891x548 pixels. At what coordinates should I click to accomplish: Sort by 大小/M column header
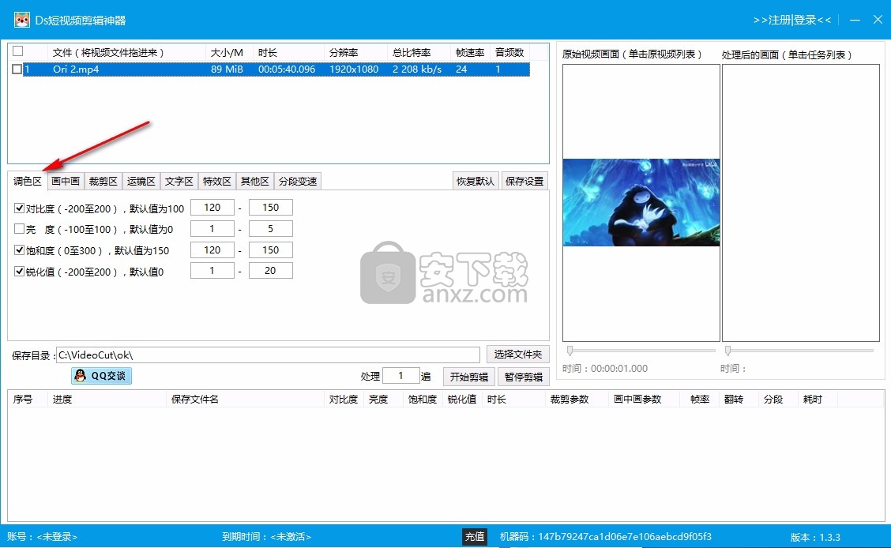tap(226, 53)
